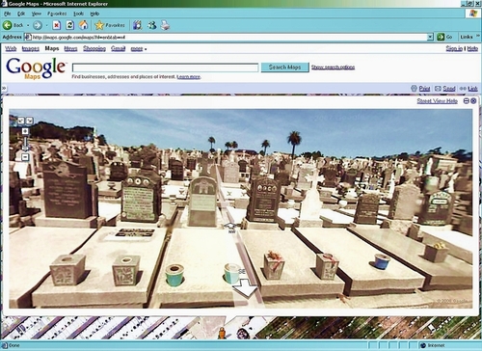This screenshot has width=482, height=351.
Task: Click the Link to this page link
Action: click(x=472, y=89)
